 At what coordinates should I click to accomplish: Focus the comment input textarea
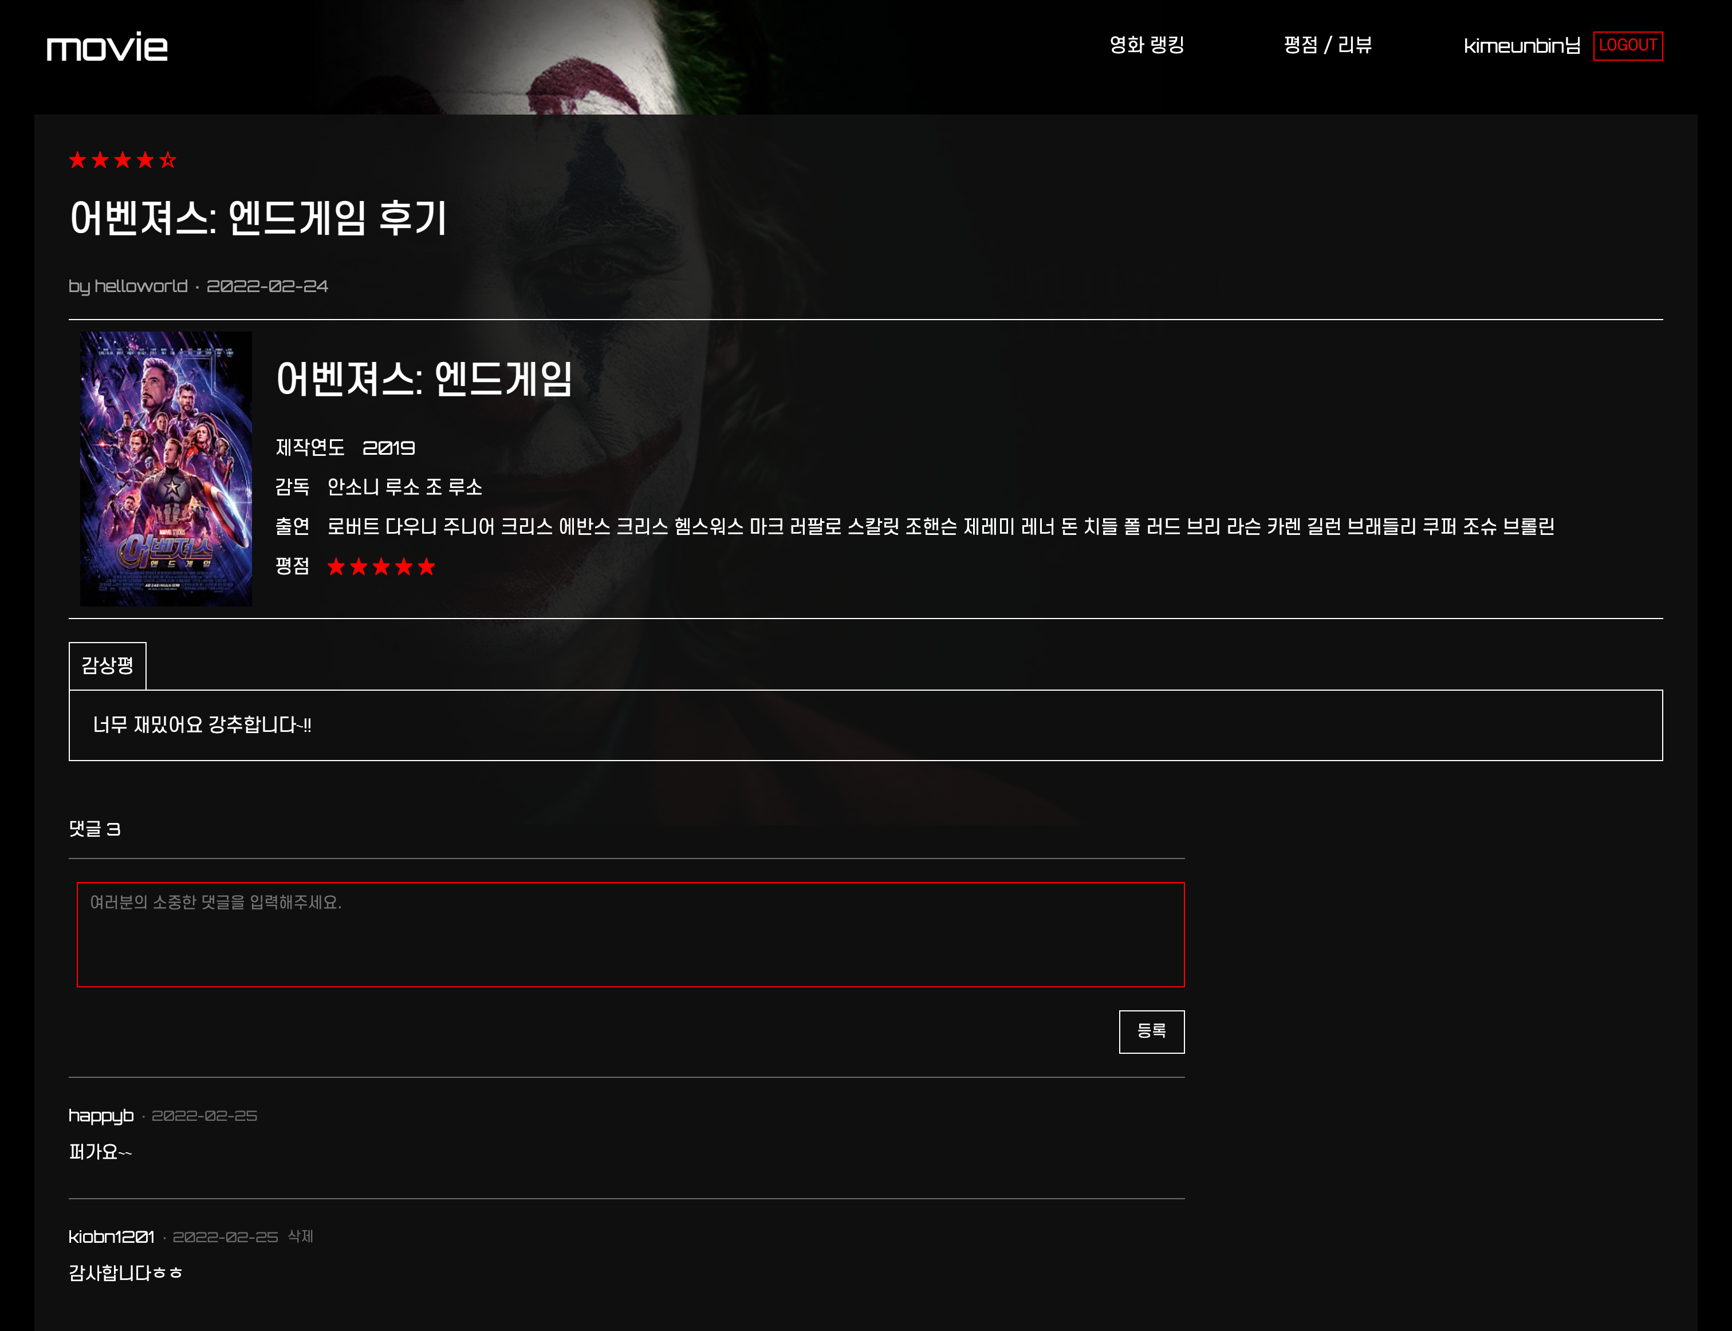point(631,935)
